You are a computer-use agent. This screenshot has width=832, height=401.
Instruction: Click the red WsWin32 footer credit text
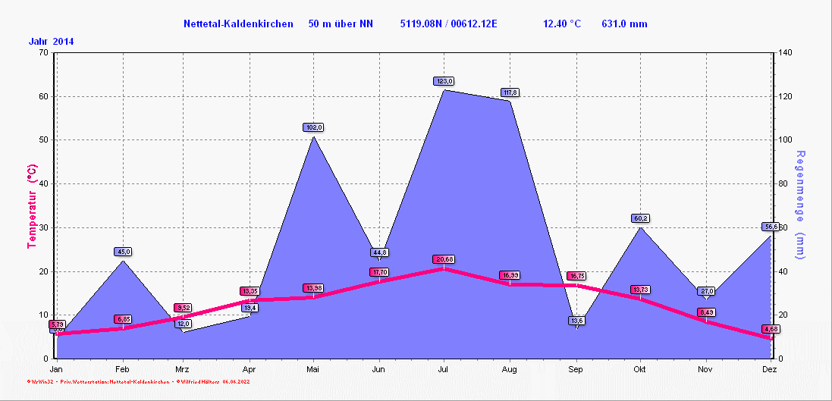pos(138,382)
